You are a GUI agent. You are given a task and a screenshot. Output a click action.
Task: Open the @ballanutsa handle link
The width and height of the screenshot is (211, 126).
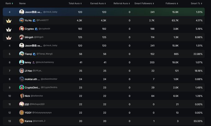click(37, 96)
